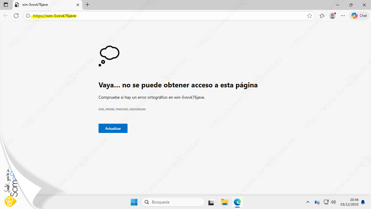Click the taskbar Búsqueda search box

pos(173,202)
